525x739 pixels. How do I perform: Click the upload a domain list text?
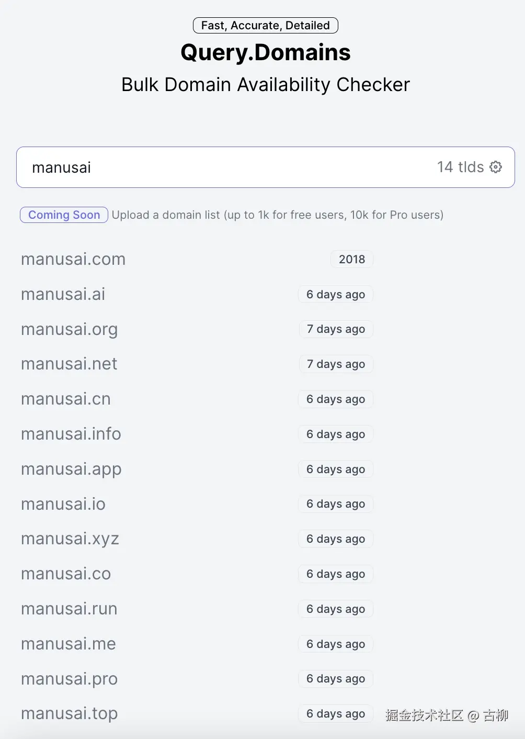277,215
